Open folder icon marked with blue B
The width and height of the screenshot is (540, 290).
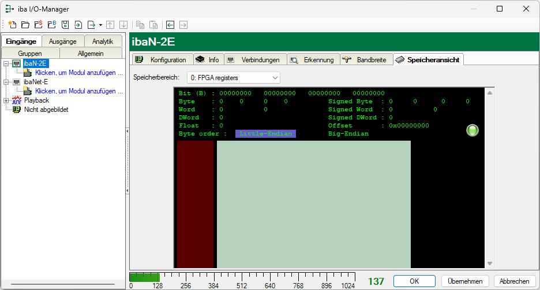52,25
